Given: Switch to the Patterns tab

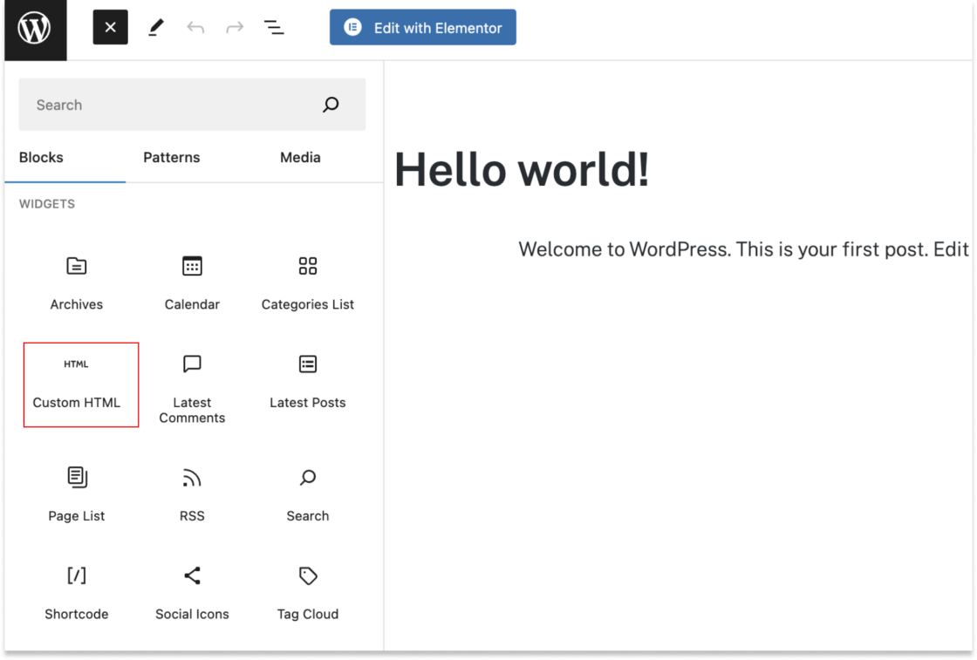Looking at the screenshot, I should pos(171,158).
